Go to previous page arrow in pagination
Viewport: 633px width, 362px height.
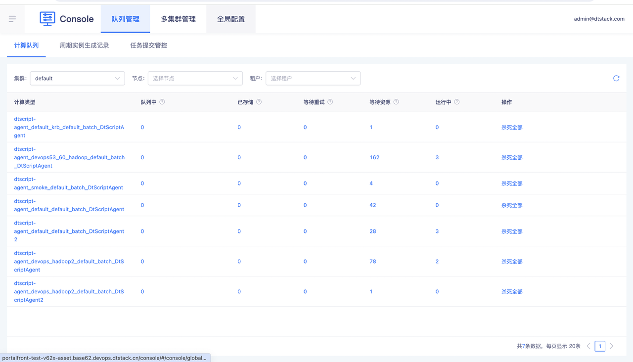click(588, 346)
